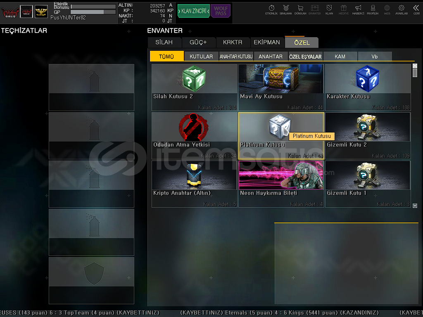
Task: Click the fourth empty spray equipment slot
Action: pyautogui.click(x=91, y=232)
